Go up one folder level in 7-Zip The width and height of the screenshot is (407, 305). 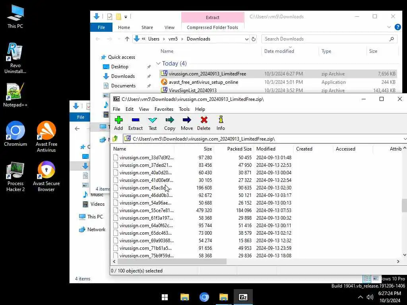(x=115, y=139)
